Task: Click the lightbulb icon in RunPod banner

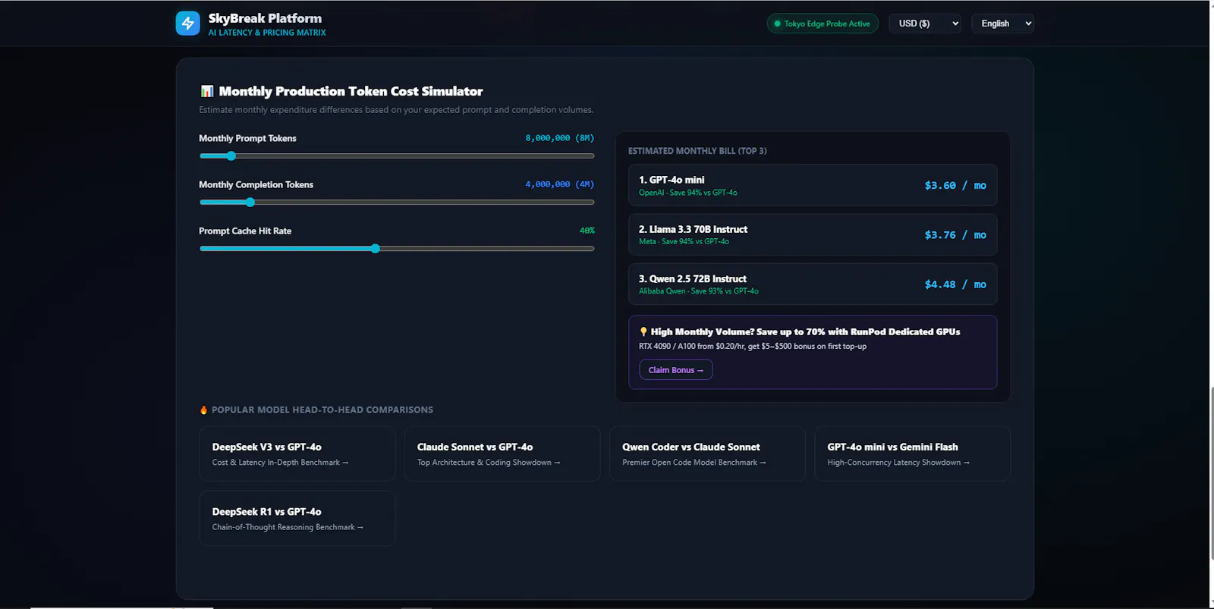Action: 643,331
